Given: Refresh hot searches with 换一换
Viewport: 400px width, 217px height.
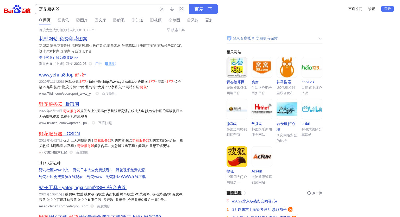Looking at the screenshot, I should point(315,193).
